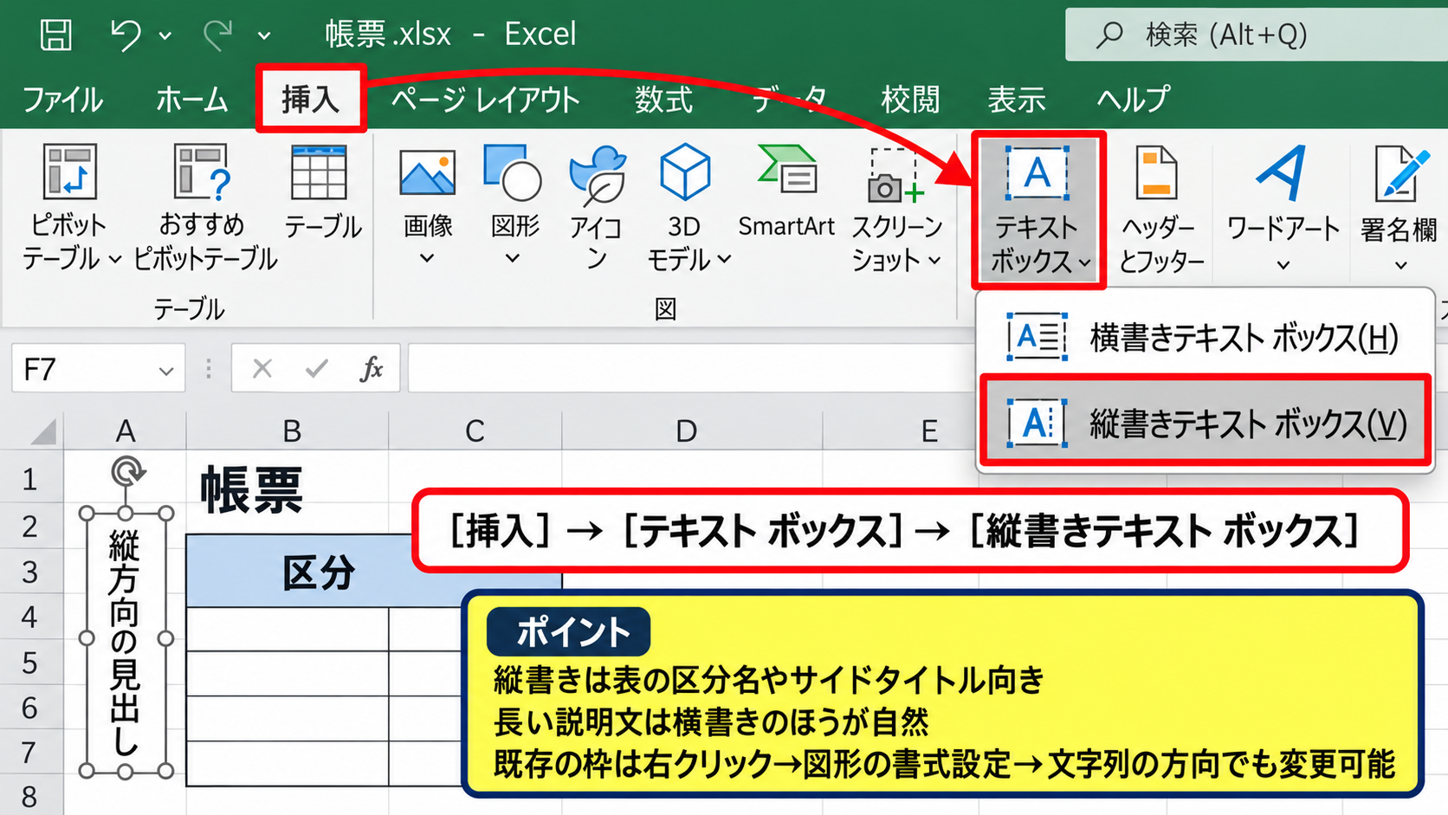Undo the last action

click(126, 35)
